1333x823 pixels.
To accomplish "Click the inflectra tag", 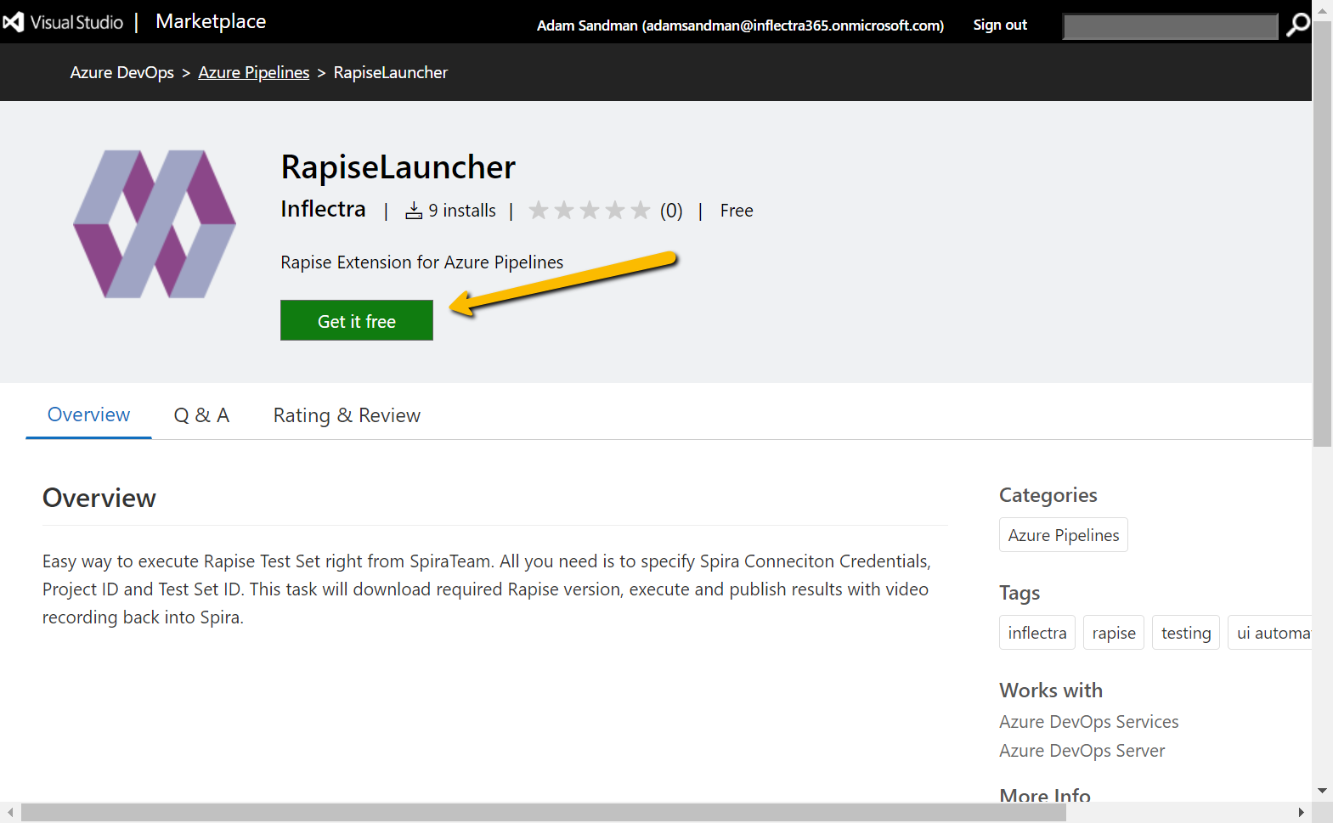I will pyautogui.click(x=1037, y=633).
